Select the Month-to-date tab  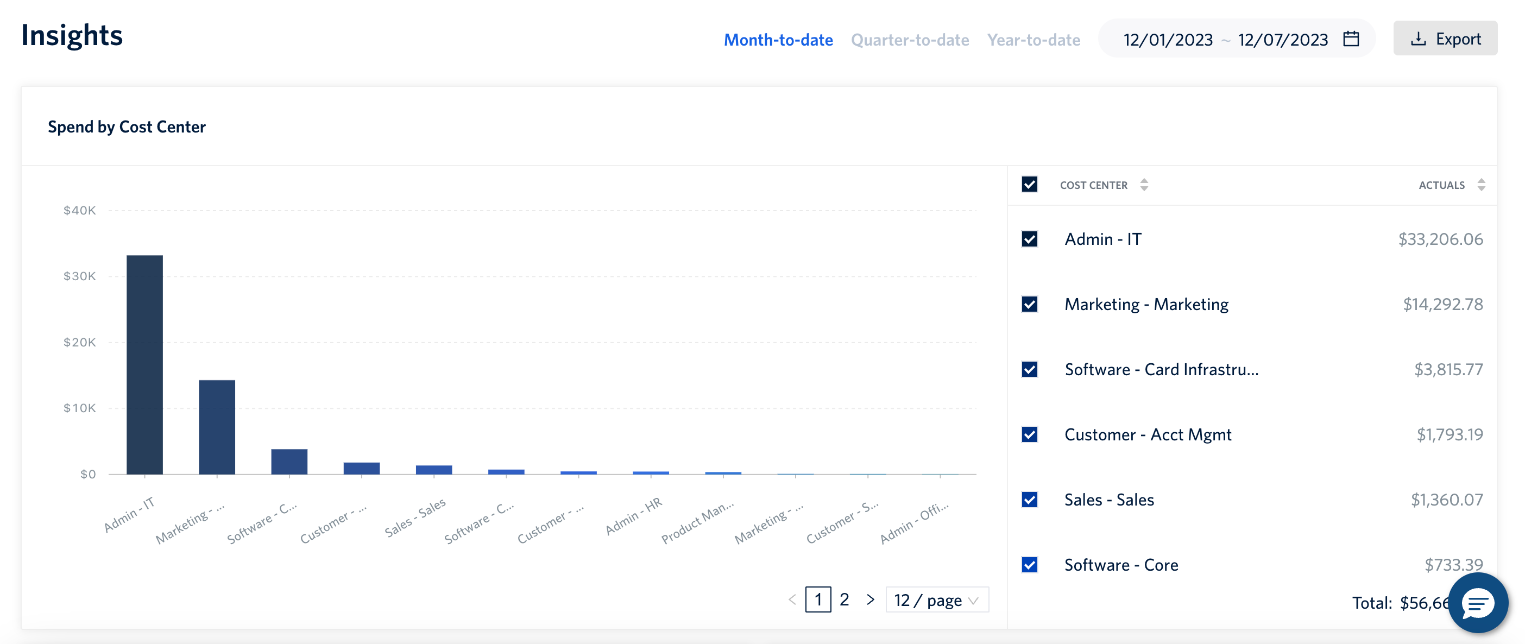(x=778, y=40)
